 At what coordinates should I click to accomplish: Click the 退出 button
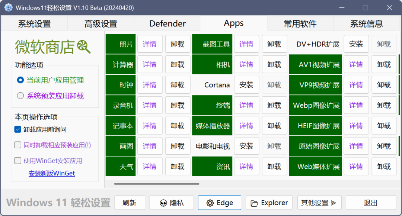tap(371, 203)
